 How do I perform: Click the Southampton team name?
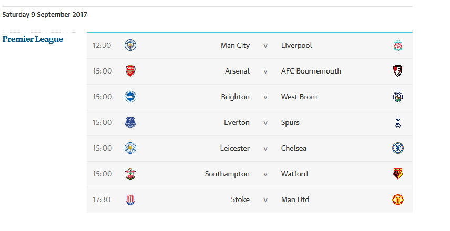(227, 174)
